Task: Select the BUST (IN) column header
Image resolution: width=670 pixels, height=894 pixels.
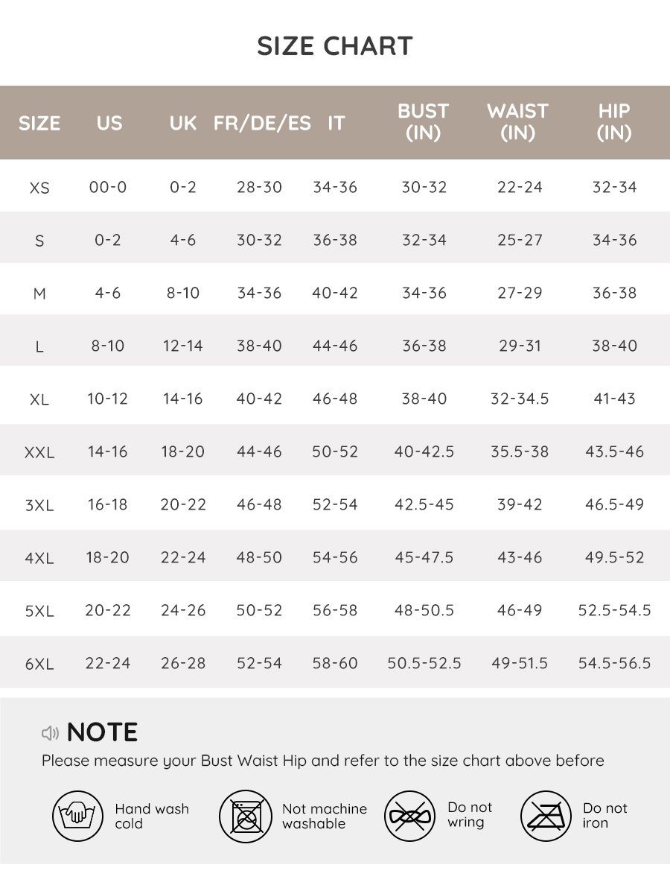Action: 423,122
